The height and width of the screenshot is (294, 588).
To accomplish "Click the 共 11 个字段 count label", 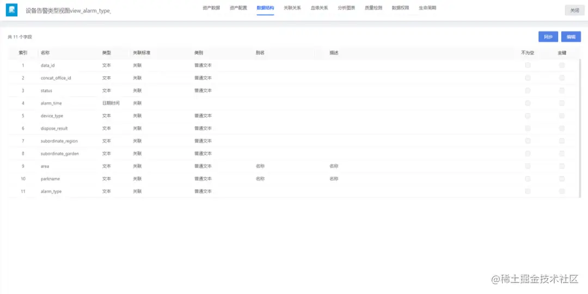I will (20, 37).
